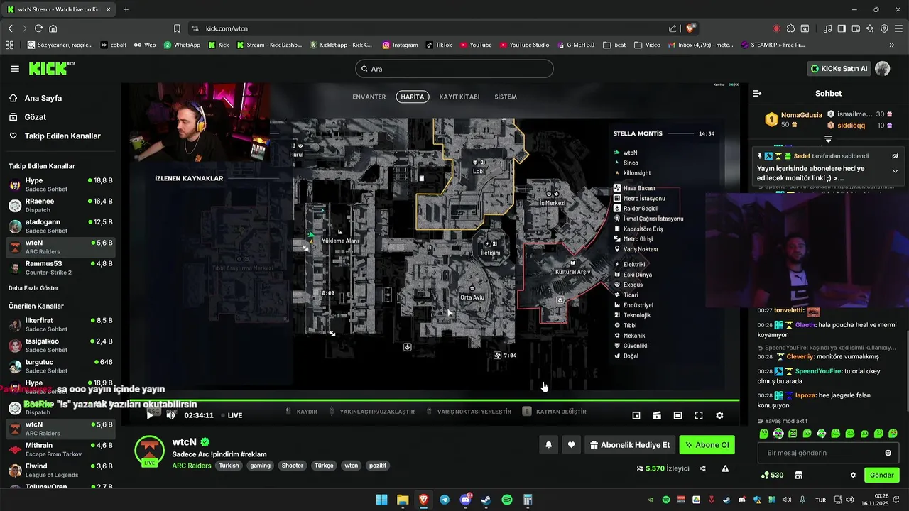
Task: Toggle Brave sidebar panel
Action: [842, 28]
